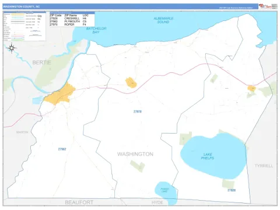Click the 27928 ZIP label on the map
Image resolution: width=280 pixels, height=210 pixels.
pyautogui.click(x=232, y=190)
